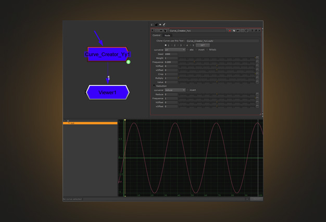The height and width of the screenshot is (222, 326).
Task: Select clone slot 1 checkbox
Action: [x=166, y=45]
